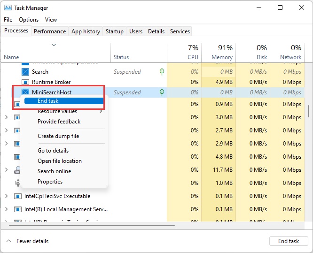313x253 pixels.
Task: Open the Options menu
Action: pos(29,20)
